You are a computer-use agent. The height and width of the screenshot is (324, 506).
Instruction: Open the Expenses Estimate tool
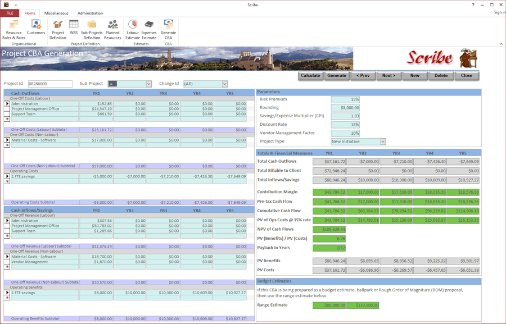coord(149,30)
